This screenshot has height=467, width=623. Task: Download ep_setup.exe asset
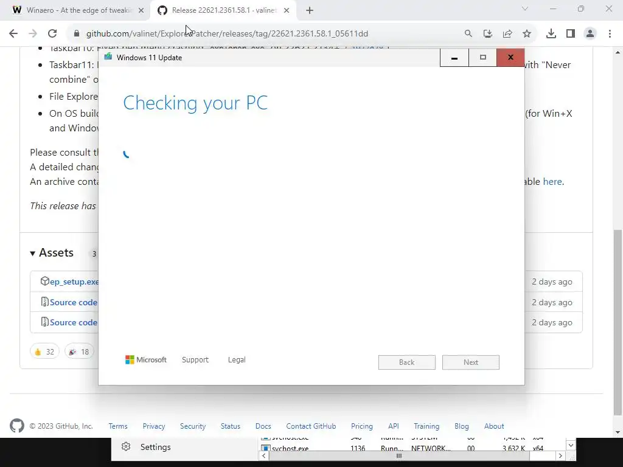pos(74,282)
